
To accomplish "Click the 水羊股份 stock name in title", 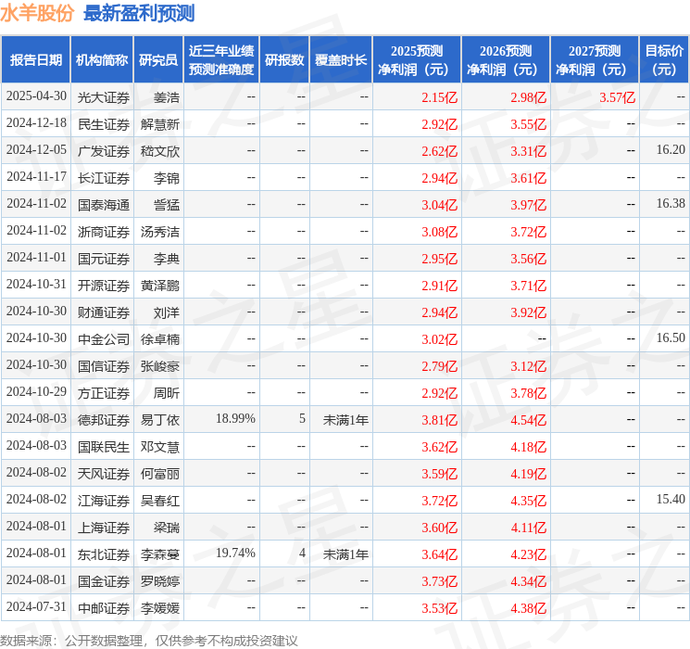I will (38, 13).
